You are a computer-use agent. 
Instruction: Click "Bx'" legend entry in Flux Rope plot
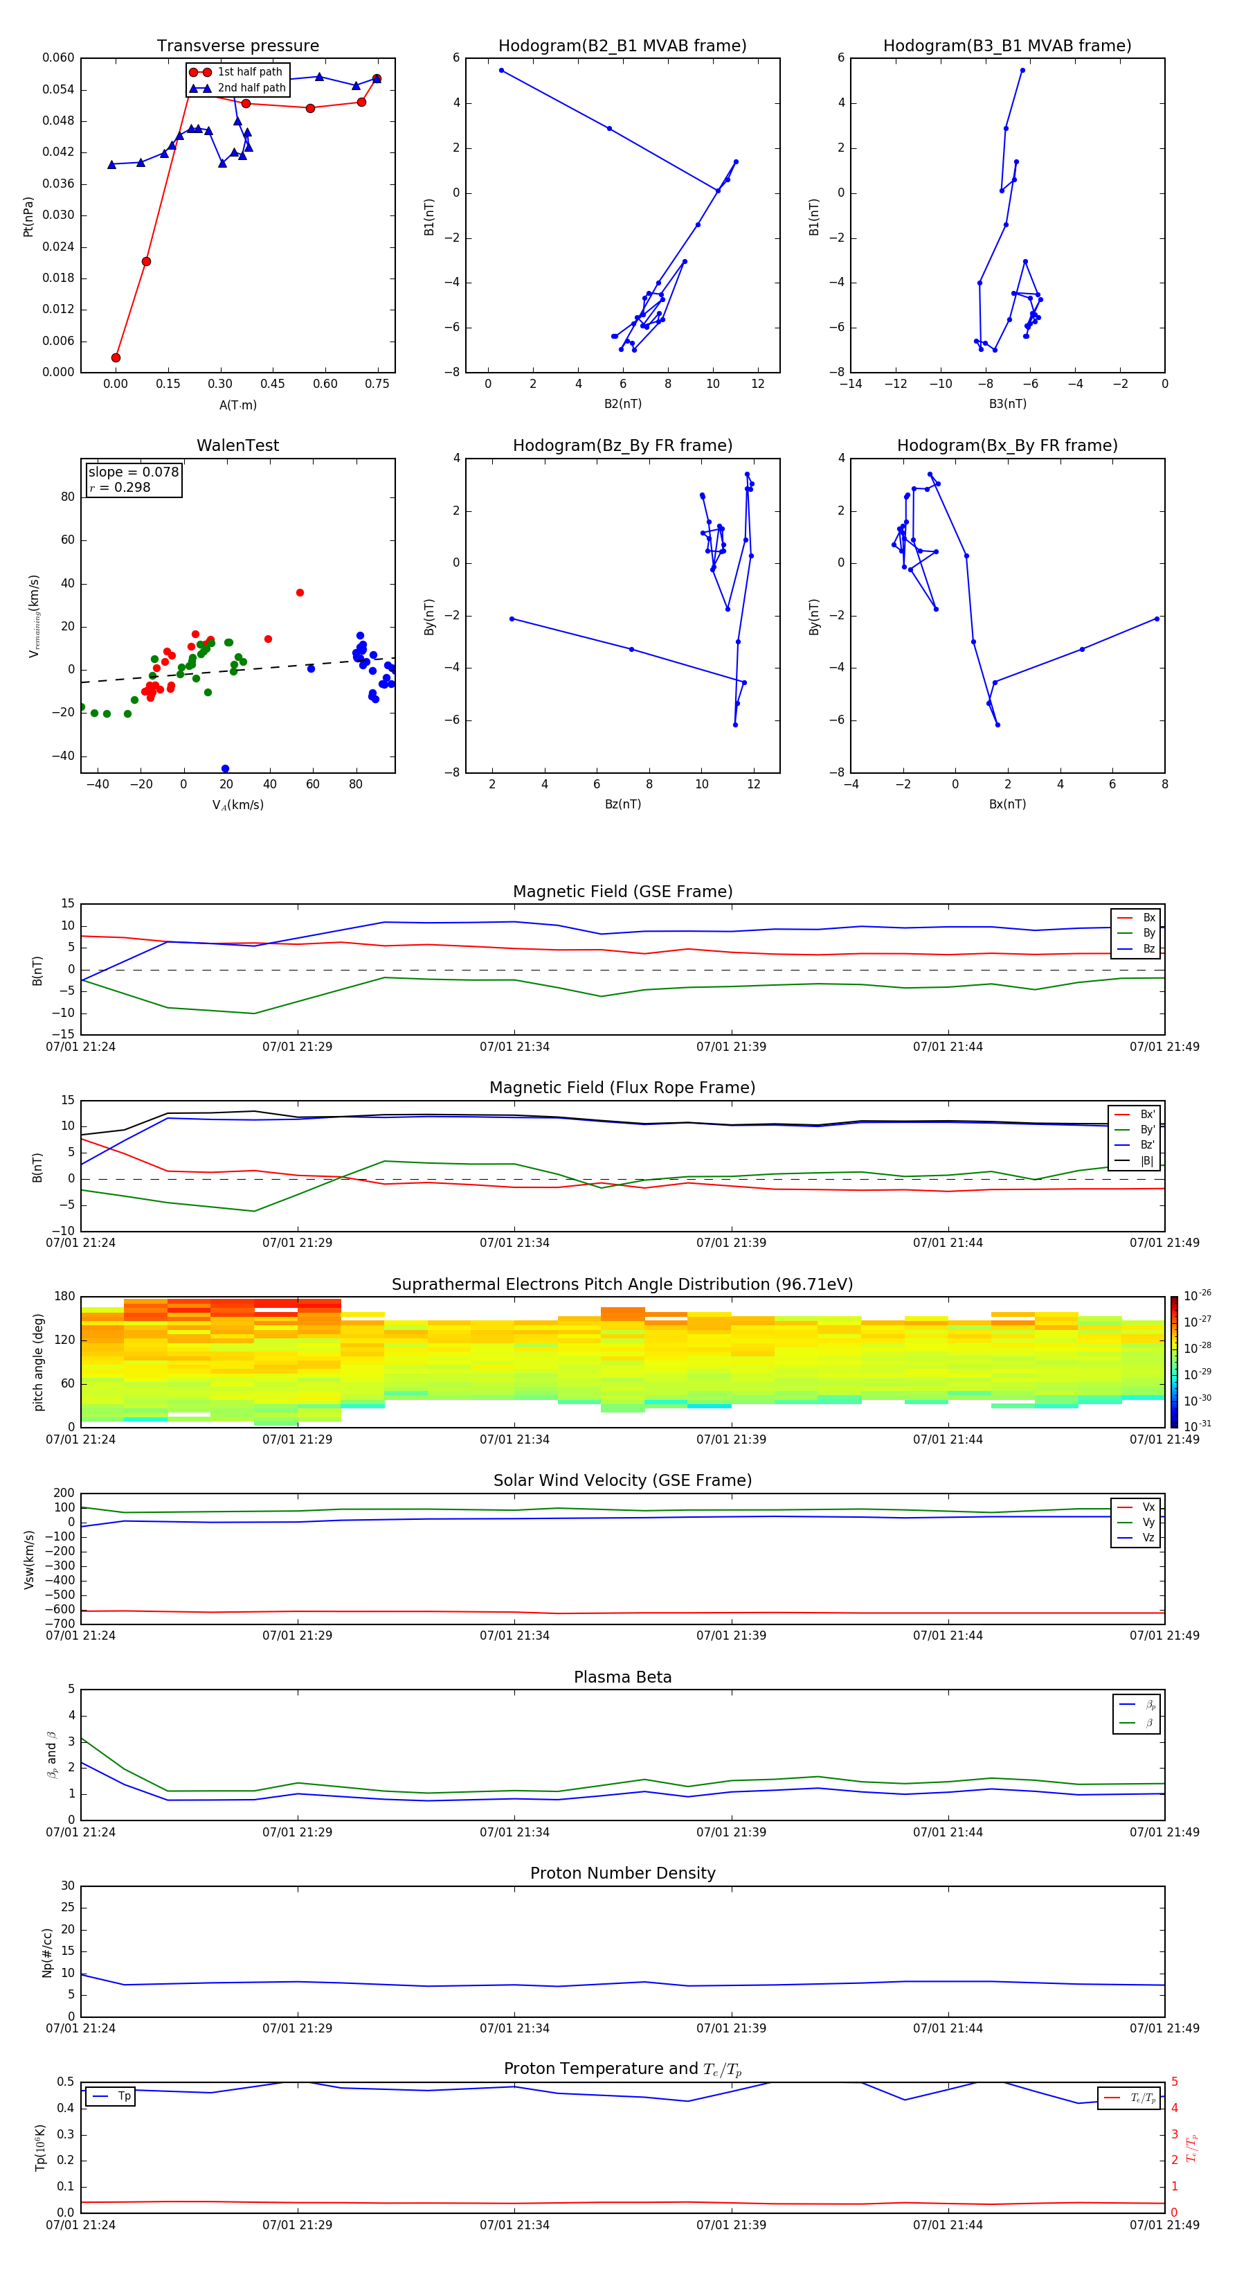pyautogui.click(x=1135, y=1115)
